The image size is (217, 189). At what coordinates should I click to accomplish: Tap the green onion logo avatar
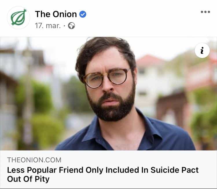tap(18, 17)
